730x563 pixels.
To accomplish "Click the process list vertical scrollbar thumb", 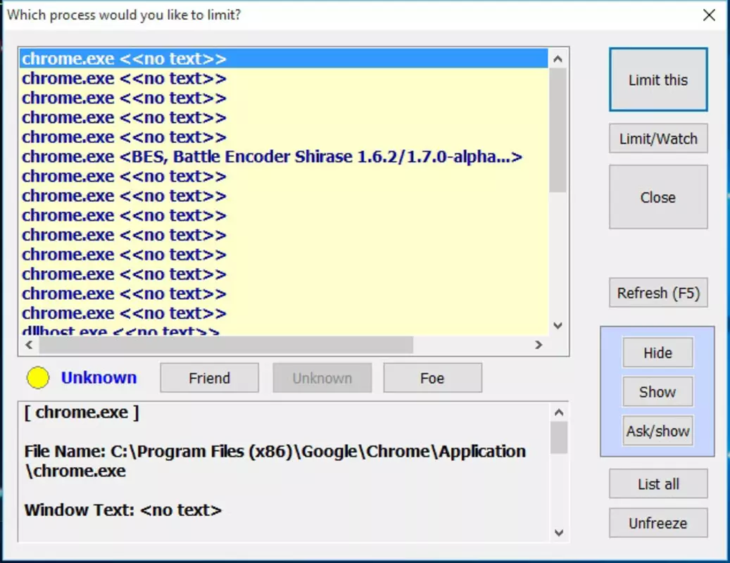I will 558,130.
